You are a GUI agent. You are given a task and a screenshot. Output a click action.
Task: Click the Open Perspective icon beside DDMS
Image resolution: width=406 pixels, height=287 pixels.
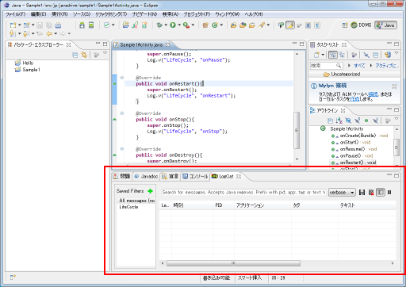tap(345, 25)
